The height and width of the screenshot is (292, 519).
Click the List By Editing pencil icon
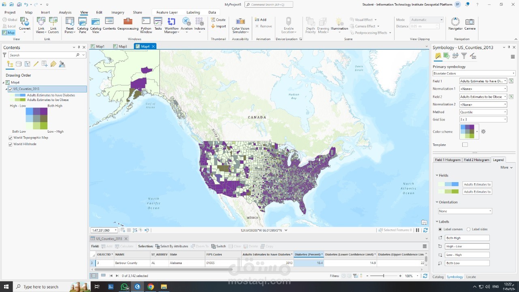(x=36, y=64)
